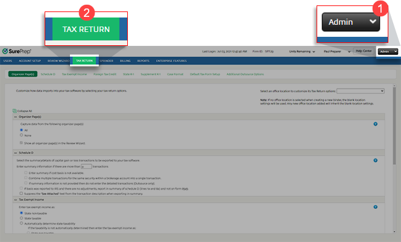Switch to the Supplement K-1 tab
The width and height of the screenshot is (401, 242).
(151, 74)
